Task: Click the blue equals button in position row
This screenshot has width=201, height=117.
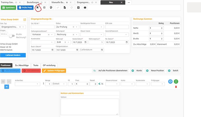Action: 7,87
